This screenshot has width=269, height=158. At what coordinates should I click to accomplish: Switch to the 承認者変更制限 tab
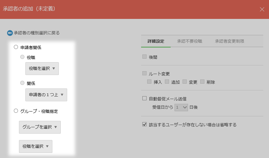coord(229,41)
